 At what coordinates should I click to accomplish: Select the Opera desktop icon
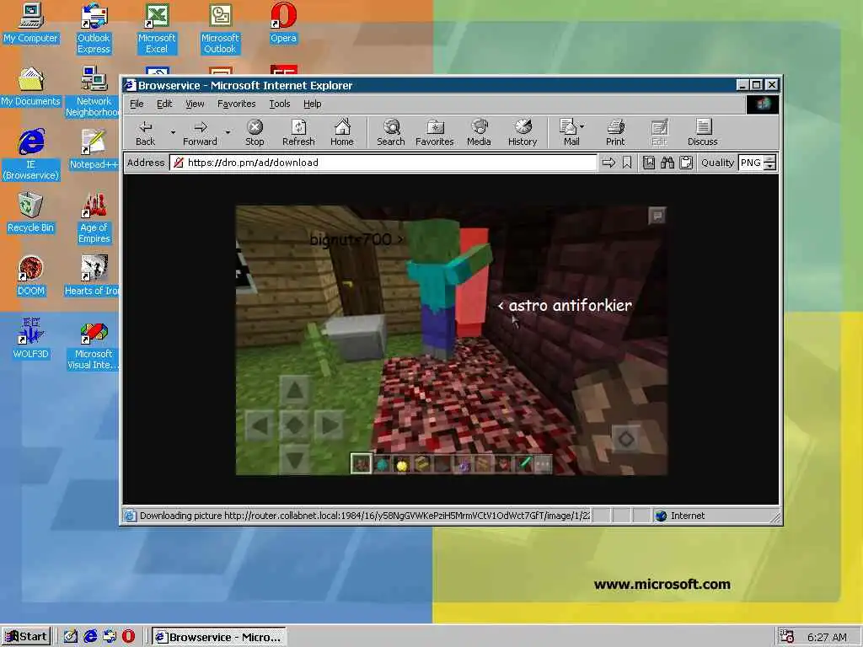point(283,24)
